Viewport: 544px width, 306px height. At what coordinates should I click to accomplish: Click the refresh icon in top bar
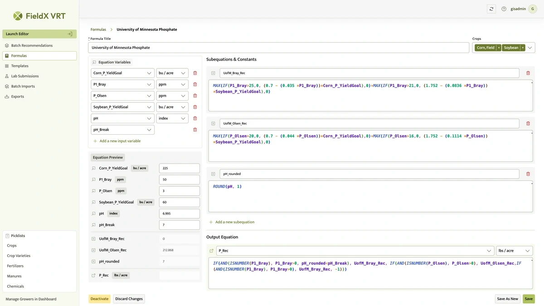coord(491,9)
